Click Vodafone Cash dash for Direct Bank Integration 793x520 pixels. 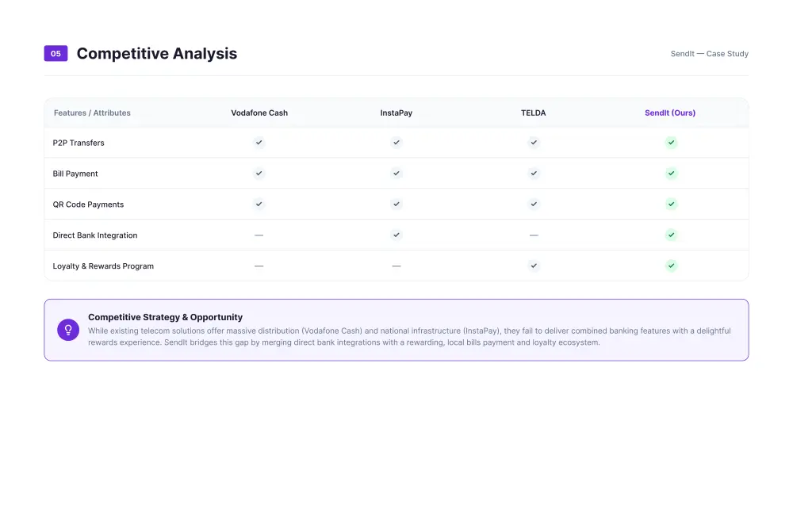[x=259, y=235]
